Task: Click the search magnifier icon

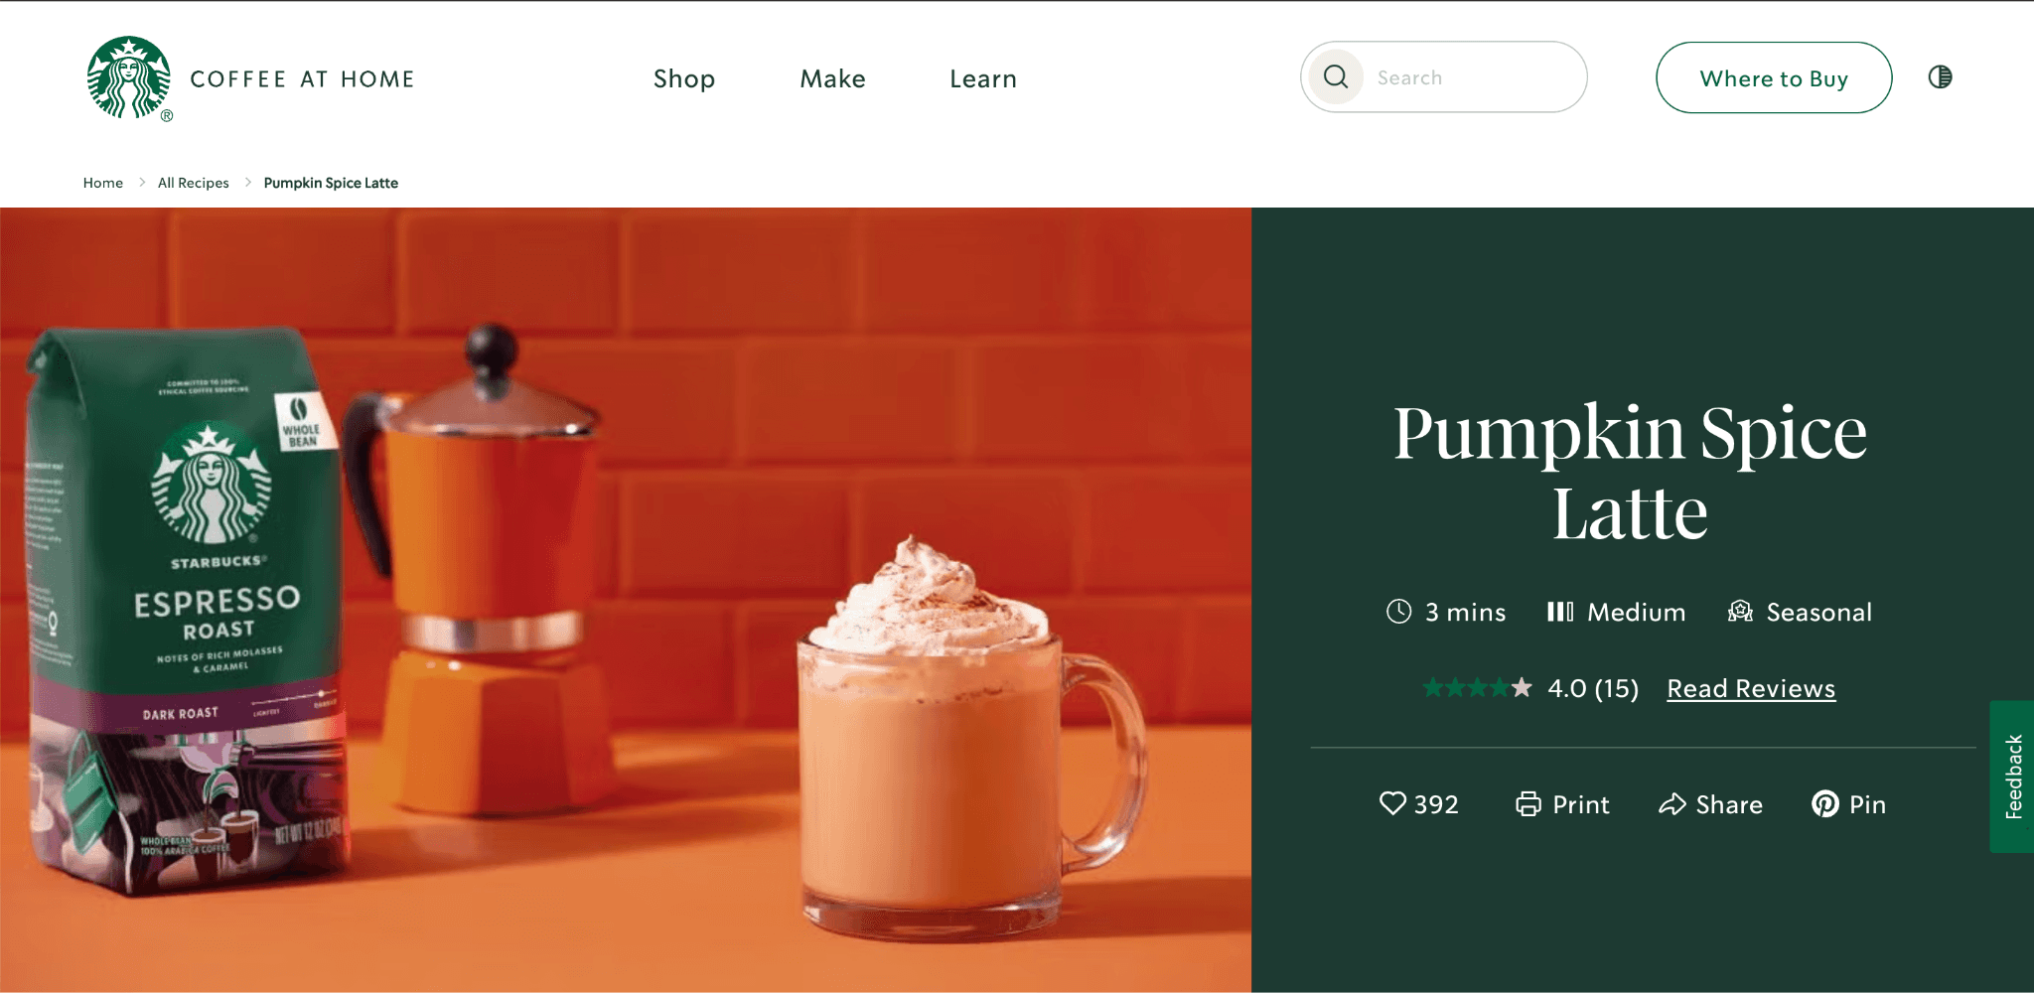Action: (1336, 76)
